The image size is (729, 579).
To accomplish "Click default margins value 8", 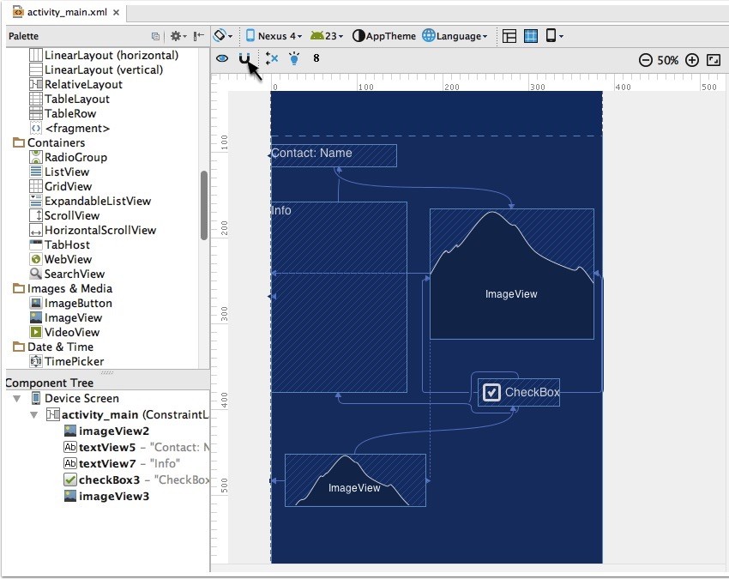I will (x=316, y=58).
